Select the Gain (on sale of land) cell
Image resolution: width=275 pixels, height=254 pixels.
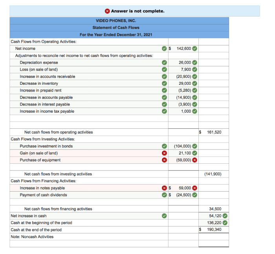click(x=89, y=153)
